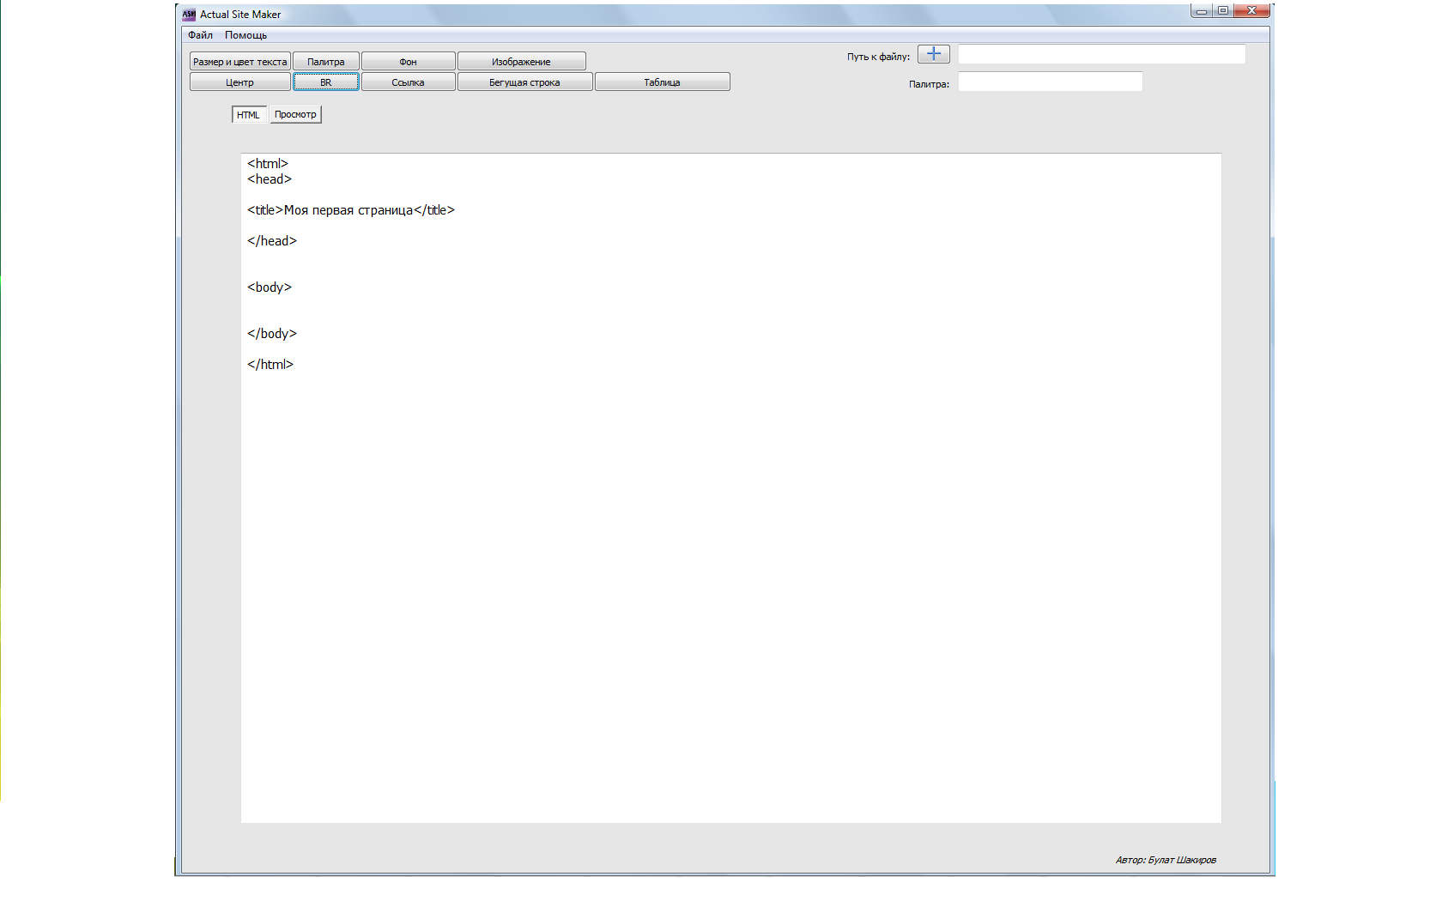Click the Бегущая строка button
The width and height of the screenshot is (1442, 901).
coord(525,82)
